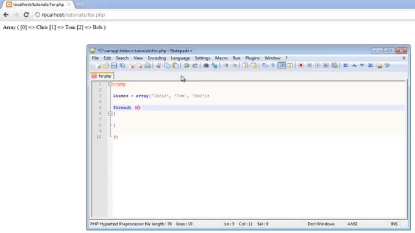This screenshot has height=233, width=415.
Task: Click the Copy icon in the toolbar
Action: 167,65
